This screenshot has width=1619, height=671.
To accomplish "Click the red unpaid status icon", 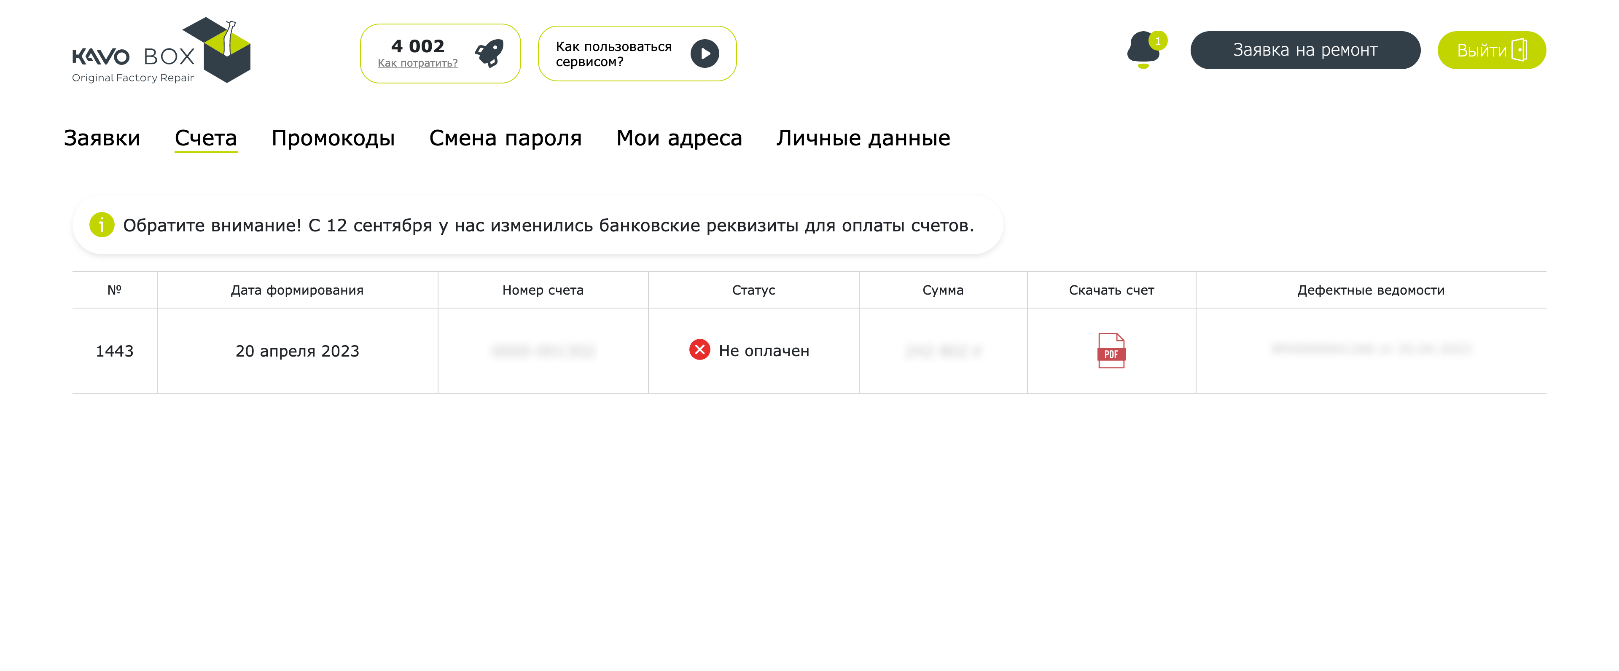I will [x=699, y=349].
